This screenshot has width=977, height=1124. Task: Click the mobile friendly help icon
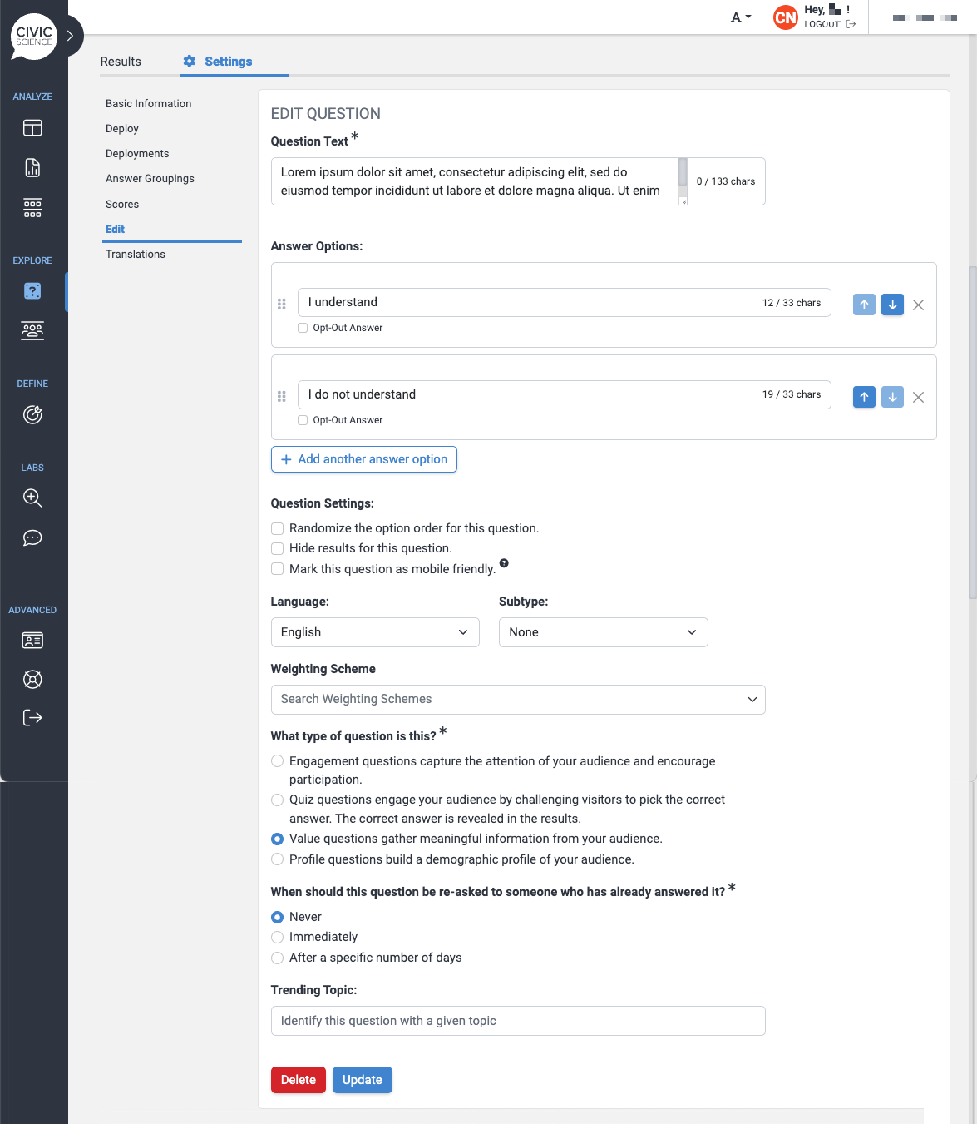tap(504, 563)
